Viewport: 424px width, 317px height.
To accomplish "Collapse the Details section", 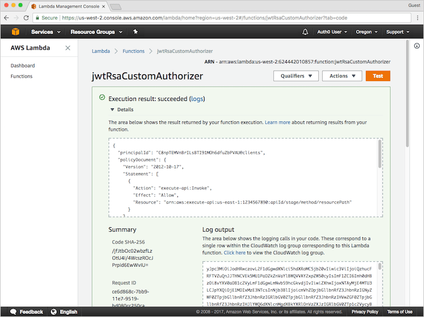I will point(122,110).
